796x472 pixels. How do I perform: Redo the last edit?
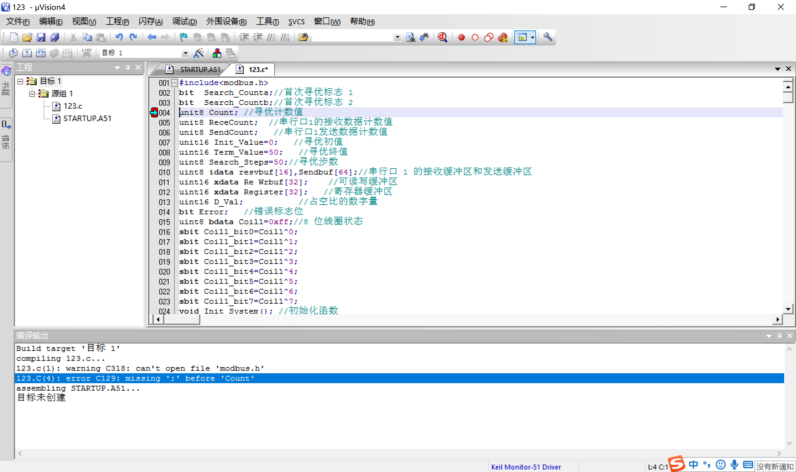[x=133, y=37]
